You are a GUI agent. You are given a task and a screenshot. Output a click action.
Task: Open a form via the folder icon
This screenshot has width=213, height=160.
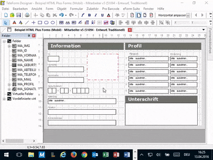(12, 15)
